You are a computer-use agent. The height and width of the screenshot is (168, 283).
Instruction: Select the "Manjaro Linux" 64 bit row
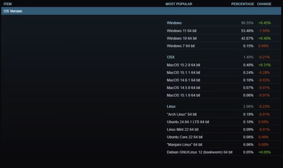pos(223,145)
